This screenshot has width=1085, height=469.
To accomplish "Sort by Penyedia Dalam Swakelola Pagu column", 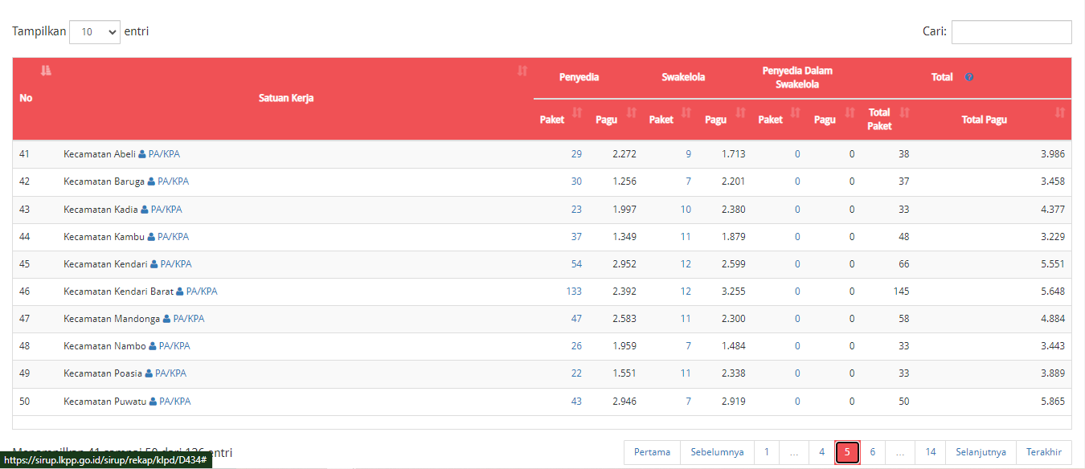I will pos(850,113).
